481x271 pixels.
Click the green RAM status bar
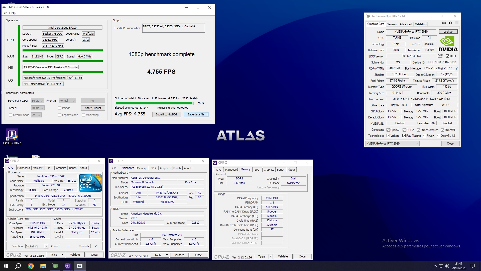coord(62,61)
